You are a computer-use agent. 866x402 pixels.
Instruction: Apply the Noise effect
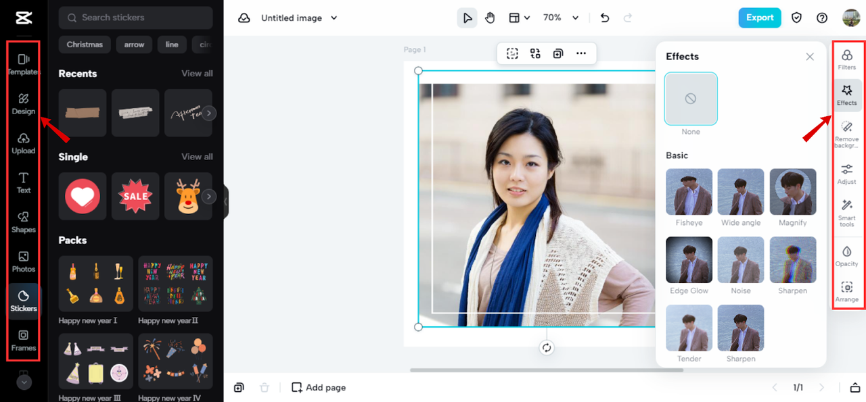point(741,260)
